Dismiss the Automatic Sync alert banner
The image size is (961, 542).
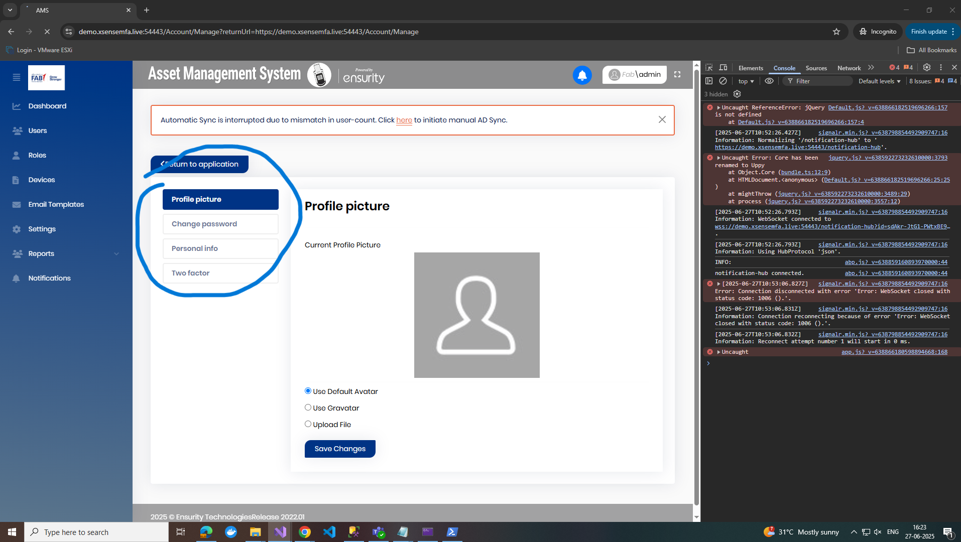(x=662, y=119)
